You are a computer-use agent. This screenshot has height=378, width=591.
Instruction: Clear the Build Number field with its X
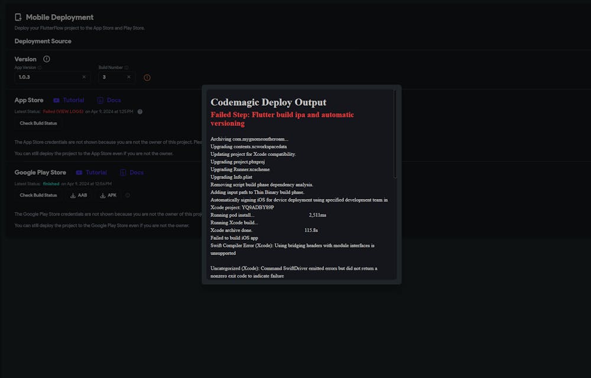pyautogui.click(x=128, y=77)
